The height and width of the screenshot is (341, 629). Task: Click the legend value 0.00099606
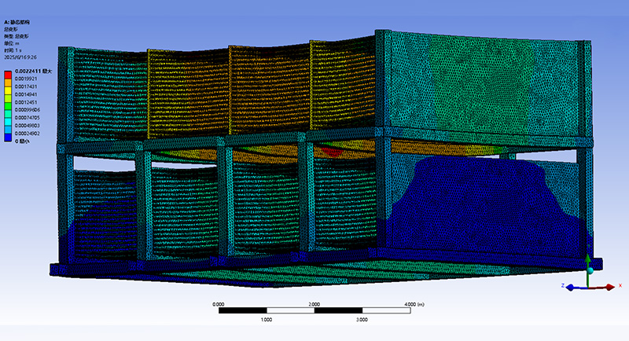[28, 110]
